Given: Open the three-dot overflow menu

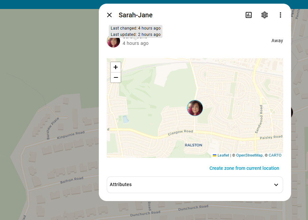Looking at the screenshot, I should pos(280,15).
